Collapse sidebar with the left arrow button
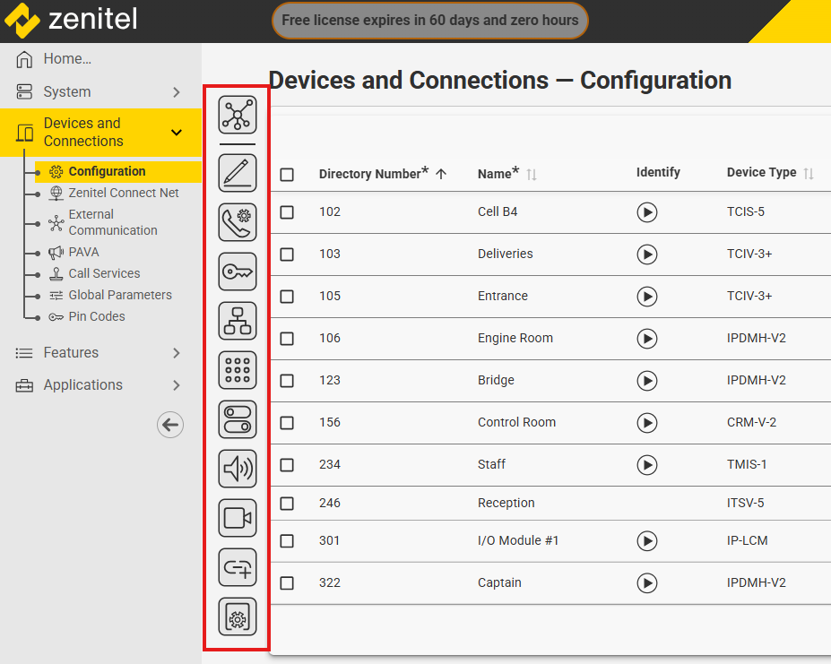 tap(170, 425)
